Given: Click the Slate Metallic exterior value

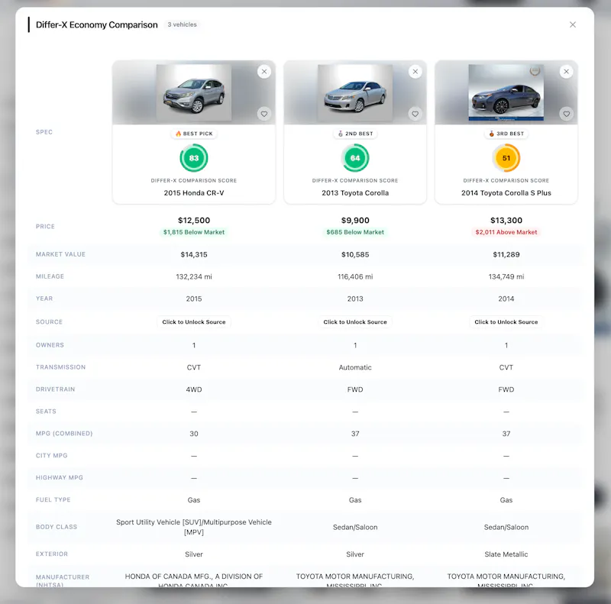Looking at the screenshot, I should tap(506, 554).
